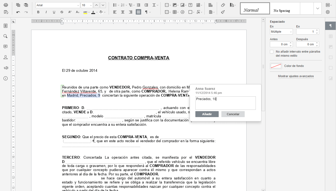Click the Increment font size button
This screenshot has height=191, width=336.
[96, 5]
